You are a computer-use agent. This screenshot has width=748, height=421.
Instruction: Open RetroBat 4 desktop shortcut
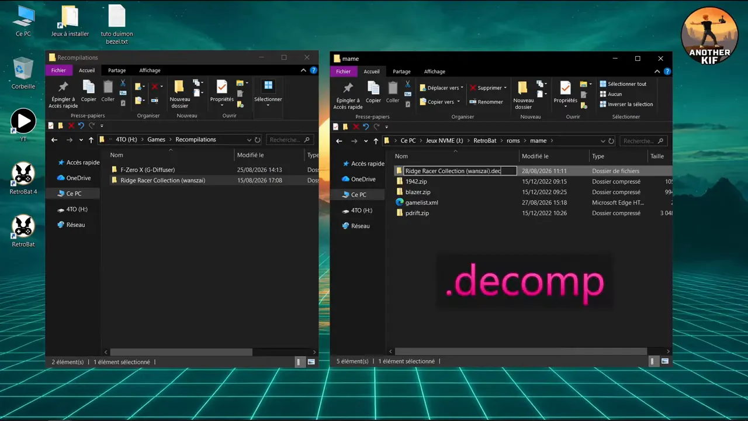point(23,178)
